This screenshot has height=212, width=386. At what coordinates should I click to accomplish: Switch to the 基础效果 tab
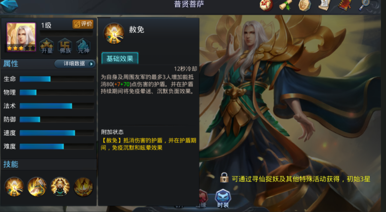(120, 59)
